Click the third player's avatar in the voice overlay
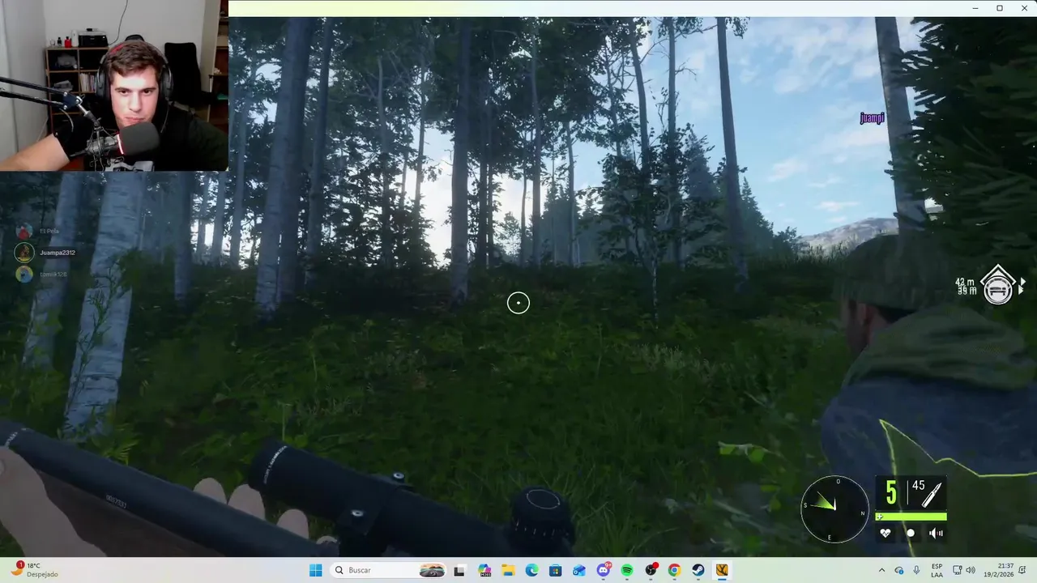Image resolution: width=1037 pixels, height=583 pixels. click(24, 274)
